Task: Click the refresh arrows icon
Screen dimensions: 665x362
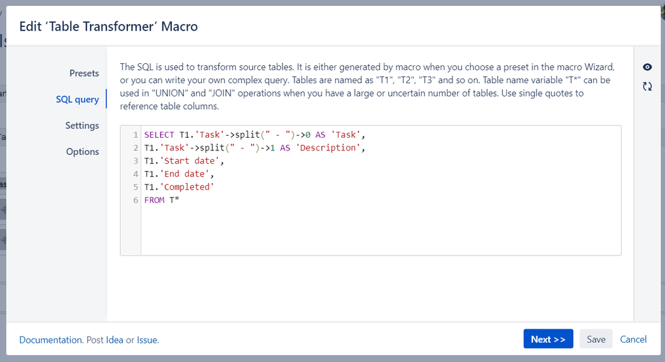Action: pyautogui.click(x=647, y=87)
